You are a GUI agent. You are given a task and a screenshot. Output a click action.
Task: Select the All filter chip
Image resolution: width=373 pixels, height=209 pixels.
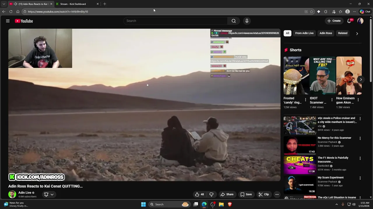287,33
